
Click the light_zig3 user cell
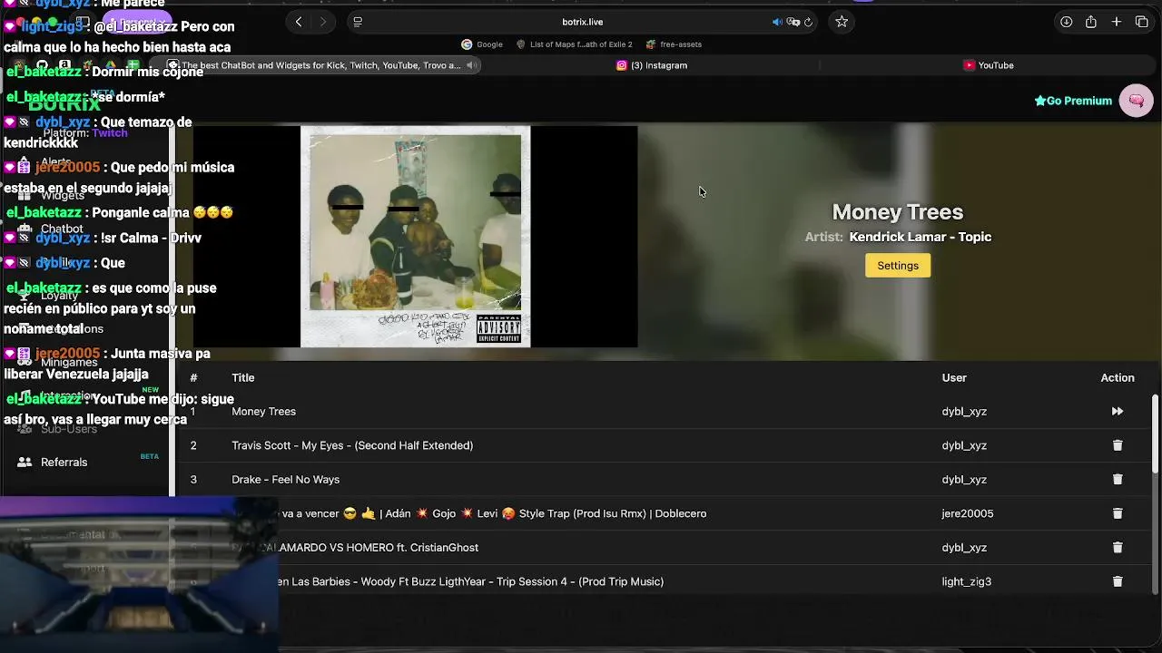click(967, 581)
